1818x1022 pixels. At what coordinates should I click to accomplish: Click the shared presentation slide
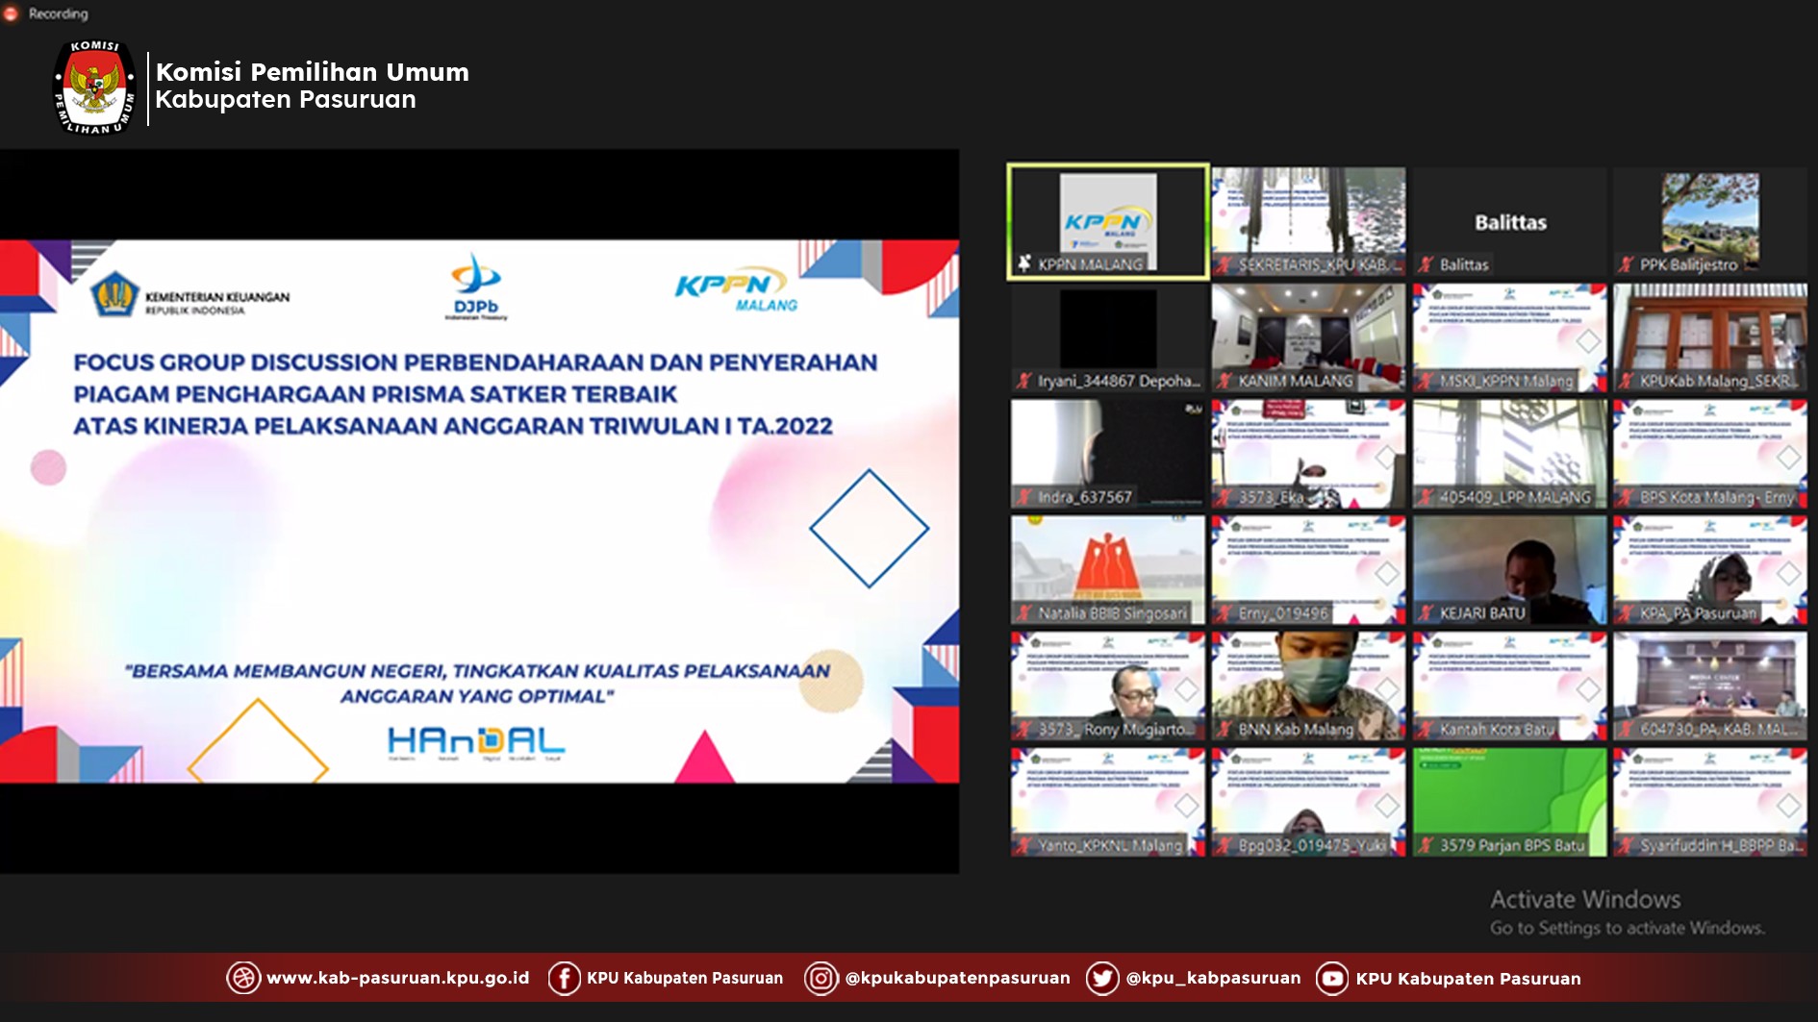tap(479, 511)
